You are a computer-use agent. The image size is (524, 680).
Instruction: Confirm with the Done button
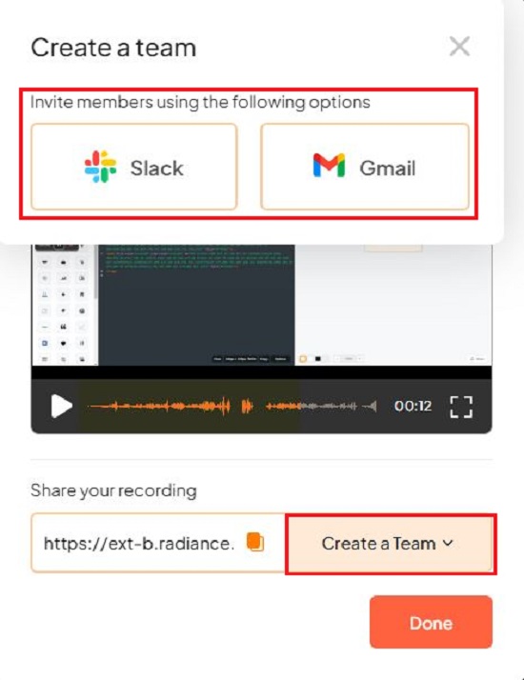(x=432, y=622)
